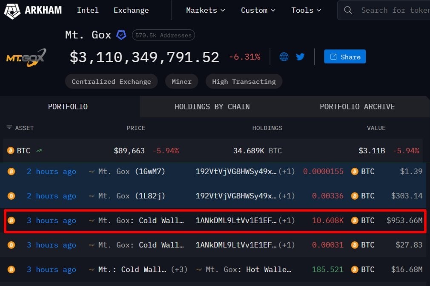Open the Mt. Gox Twitter profile icon
The image size is (430, 286).
click(x=300, y=57)
